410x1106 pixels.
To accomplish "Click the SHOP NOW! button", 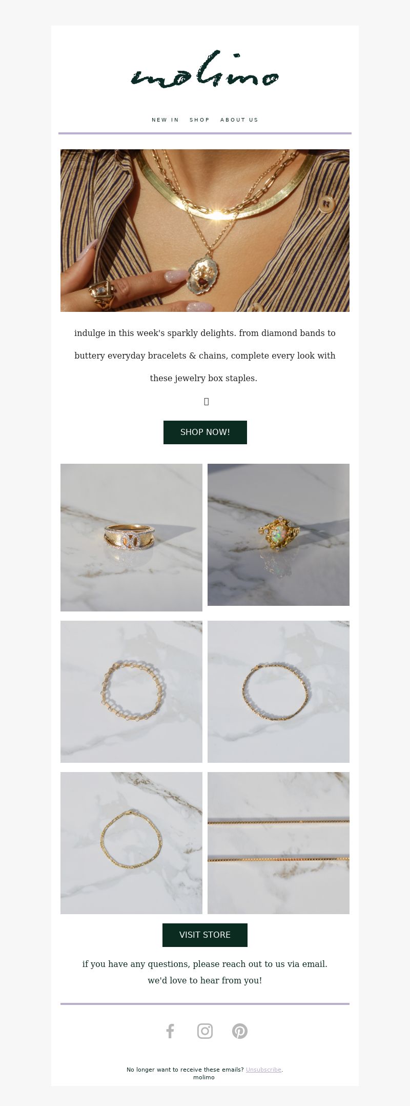I will (205, 432).
